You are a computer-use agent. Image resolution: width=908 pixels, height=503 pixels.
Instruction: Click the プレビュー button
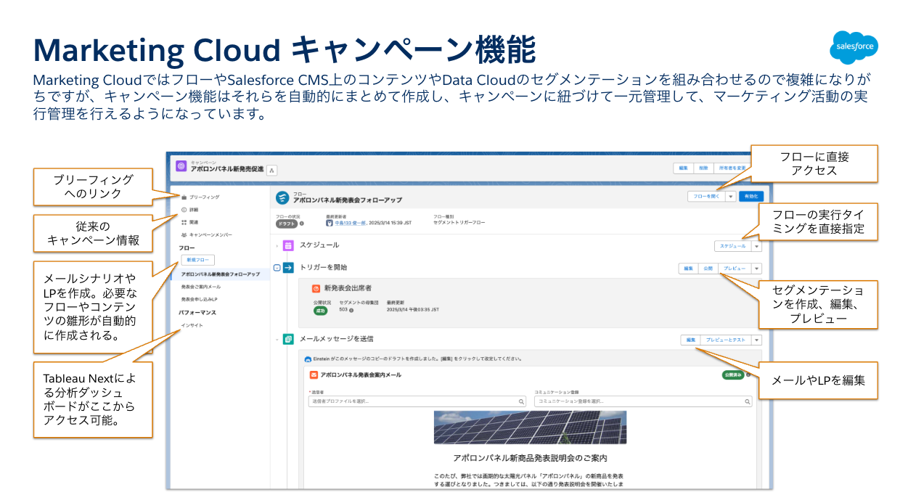click(x=735, y=268)
